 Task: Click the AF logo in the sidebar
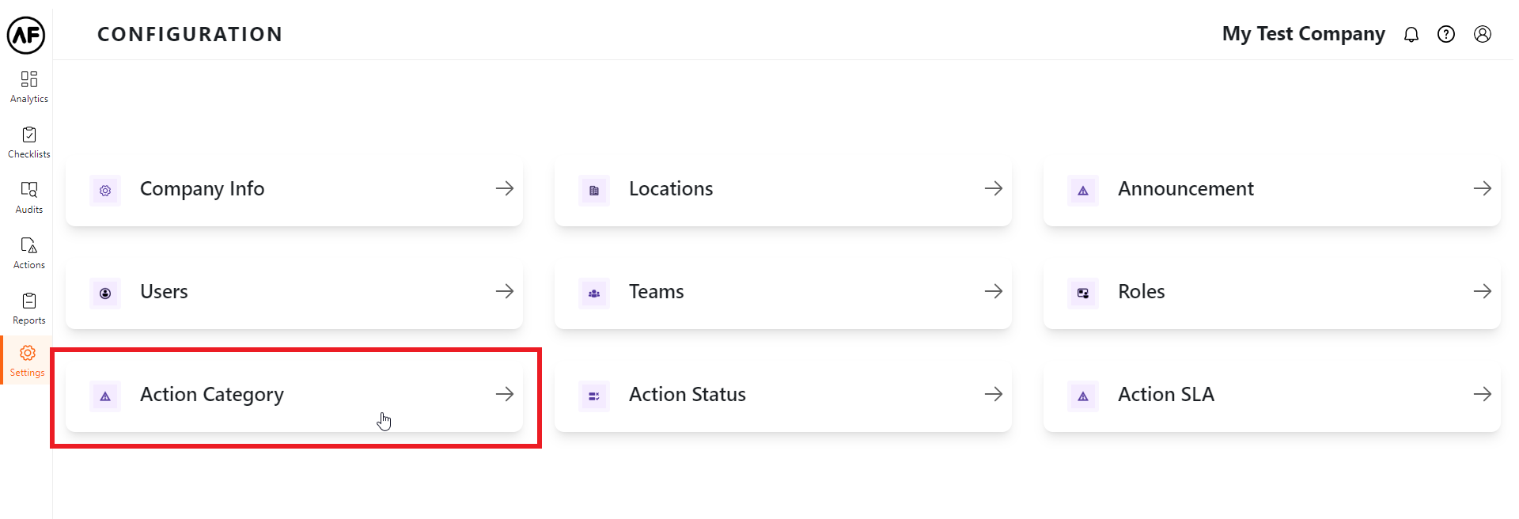26,35
